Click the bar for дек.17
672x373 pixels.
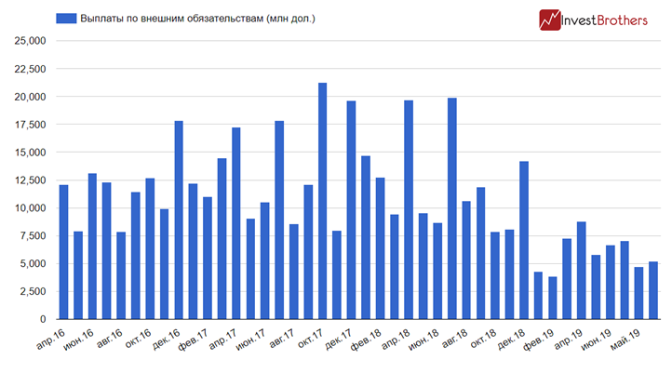coord(351,210)
